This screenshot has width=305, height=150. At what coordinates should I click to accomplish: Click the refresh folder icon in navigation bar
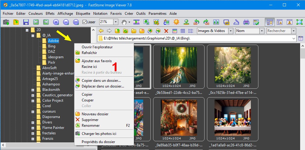(x=126, y=31)
